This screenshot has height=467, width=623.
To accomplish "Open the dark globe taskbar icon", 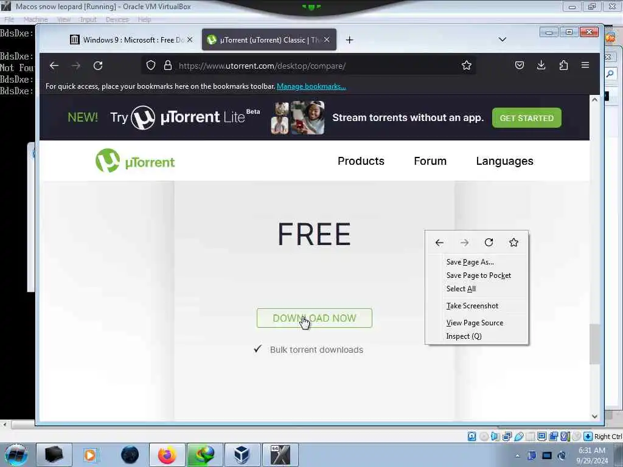I will click(x=130, y=455).
